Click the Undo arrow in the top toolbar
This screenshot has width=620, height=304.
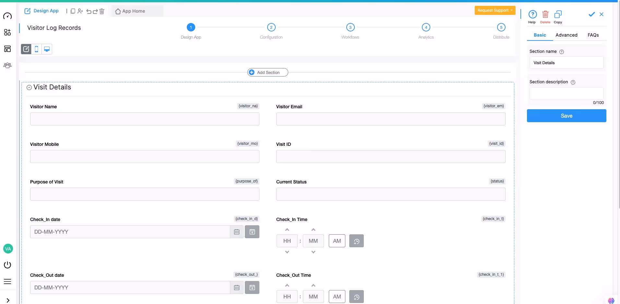tap(89, 11)
